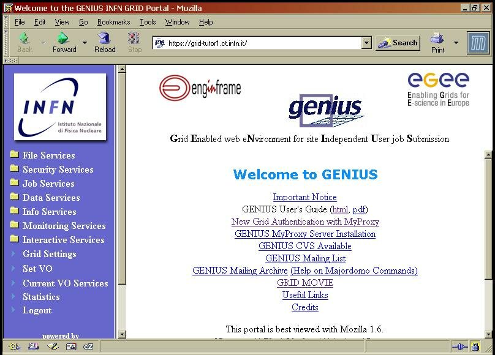Image resolution: width=495 pixels, height=355 pixels.
Task: Click the File Services folder icon
Action: point(14,154)
